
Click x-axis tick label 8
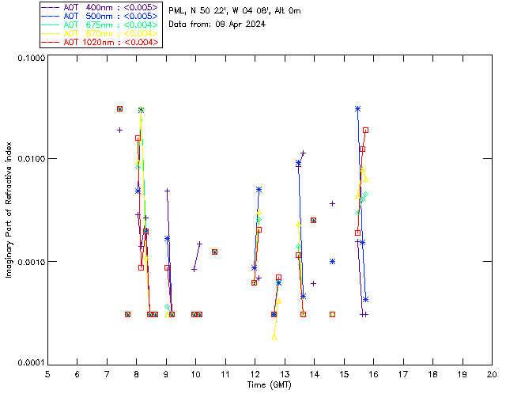tap(137, 374)
